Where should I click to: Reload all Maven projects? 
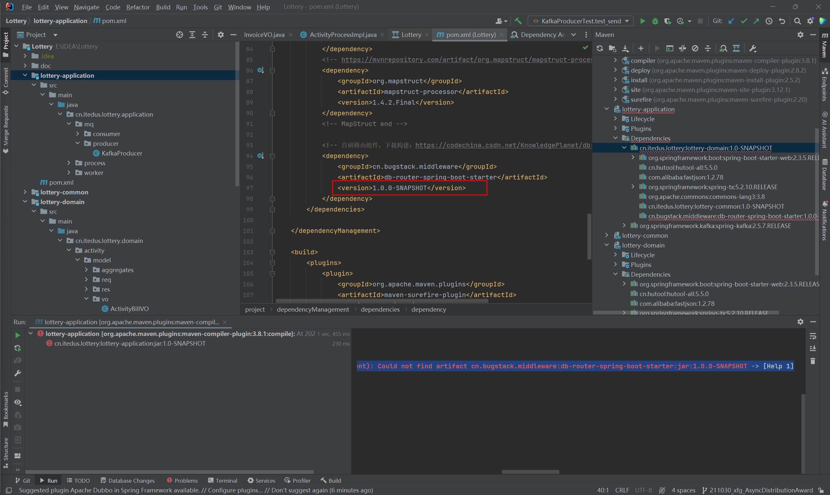(600, 48)
